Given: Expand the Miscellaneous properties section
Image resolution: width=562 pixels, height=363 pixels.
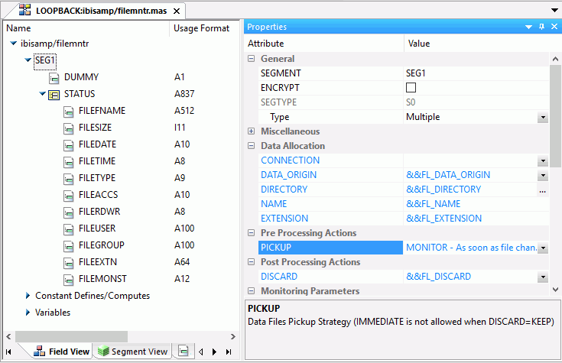Looking at the screenshot, I should [x=252, y=131].
